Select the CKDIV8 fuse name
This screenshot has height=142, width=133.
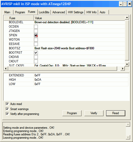[x=14, y=57]
